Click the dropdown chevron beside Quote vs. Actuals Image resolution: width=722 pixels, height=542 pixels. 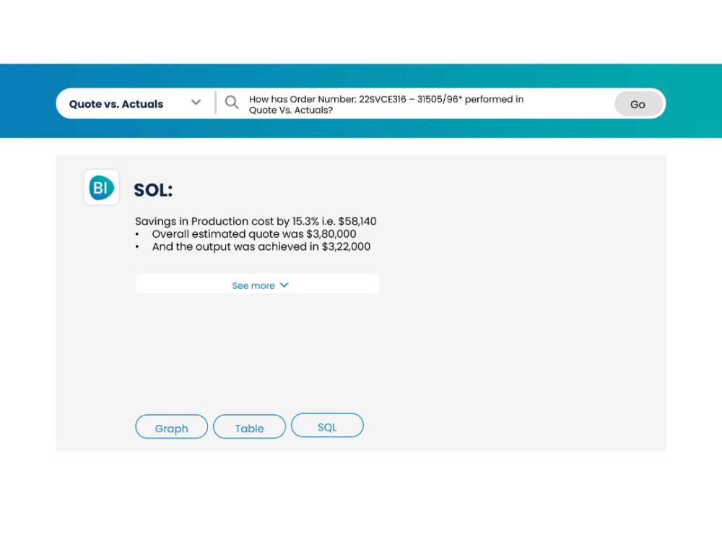(x=196, y=103)
